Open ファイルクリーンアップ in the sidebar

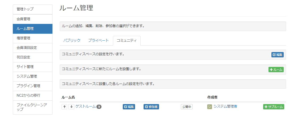click(x=32, y=107)
